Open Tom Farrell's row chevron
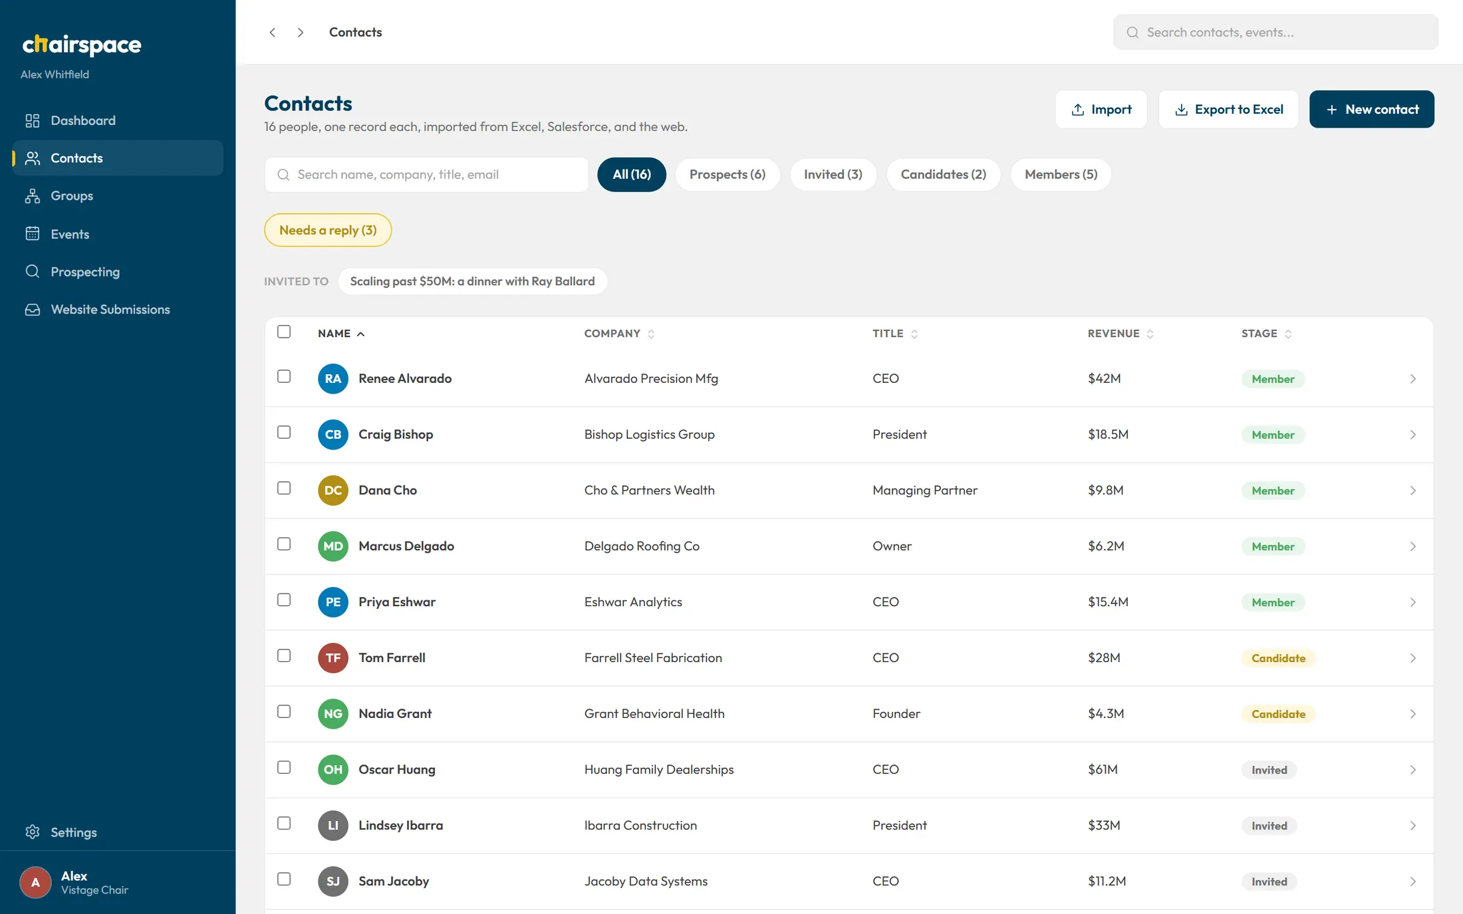The height and width of the screenshot is (914, 1463). coord(1412,658)
